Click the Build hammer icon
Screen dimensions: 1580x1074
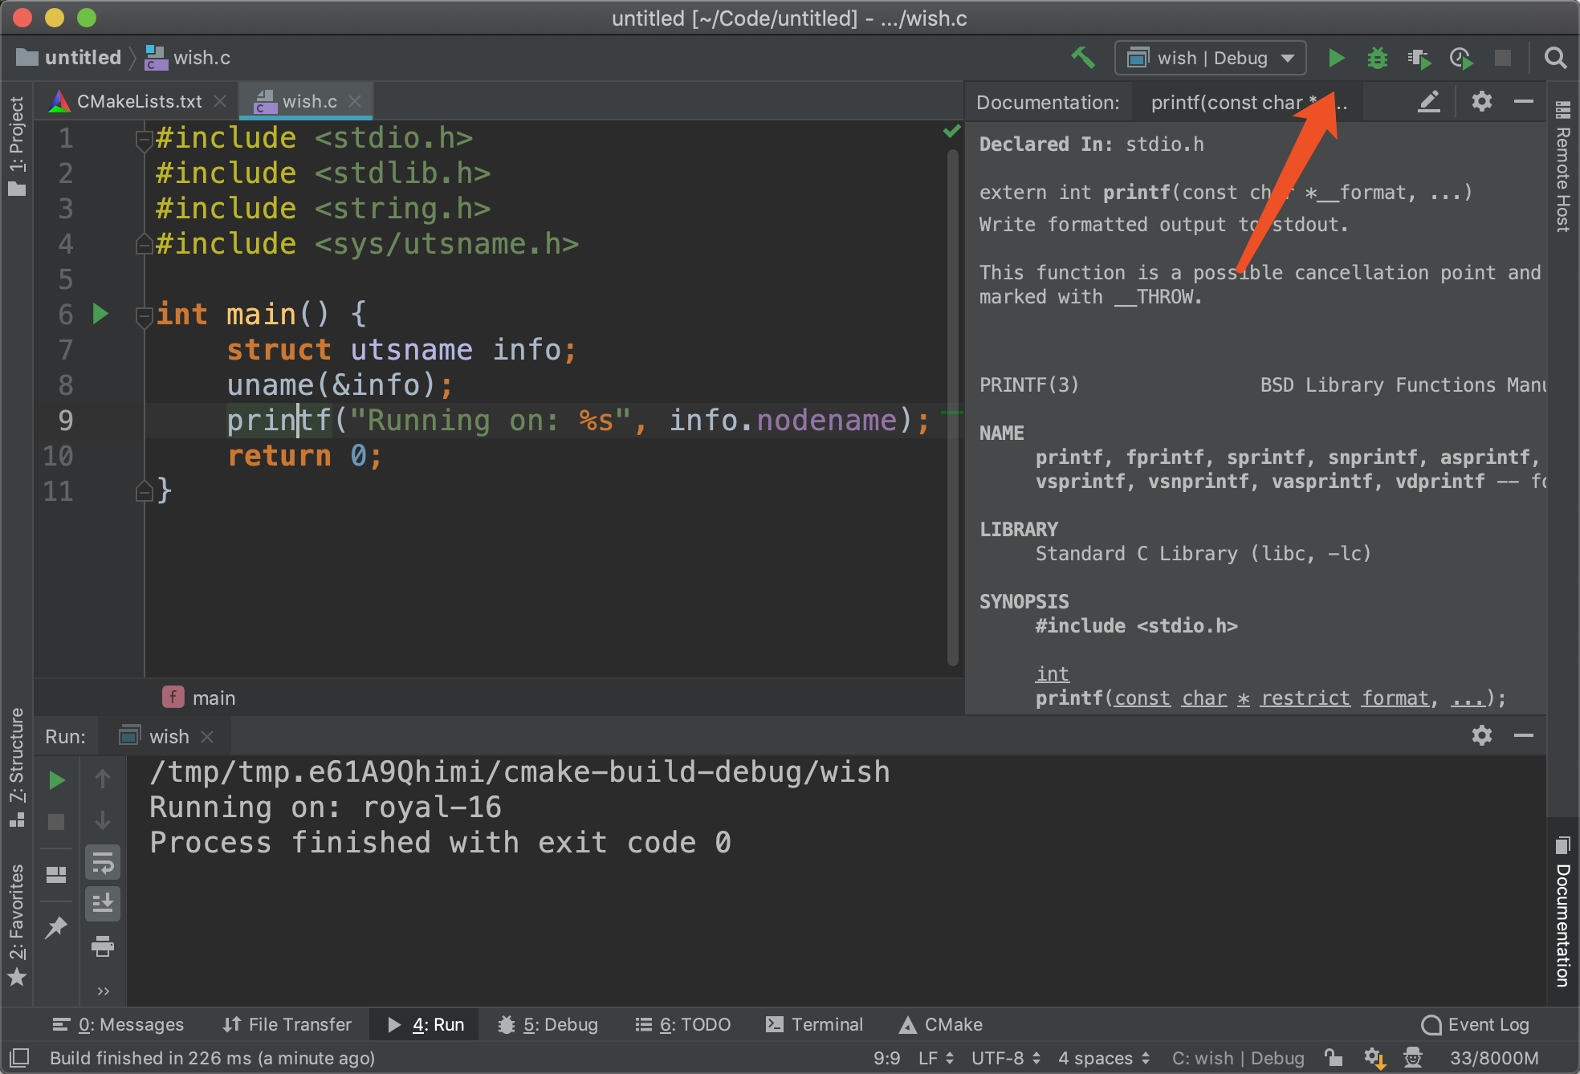(1082, 58)
